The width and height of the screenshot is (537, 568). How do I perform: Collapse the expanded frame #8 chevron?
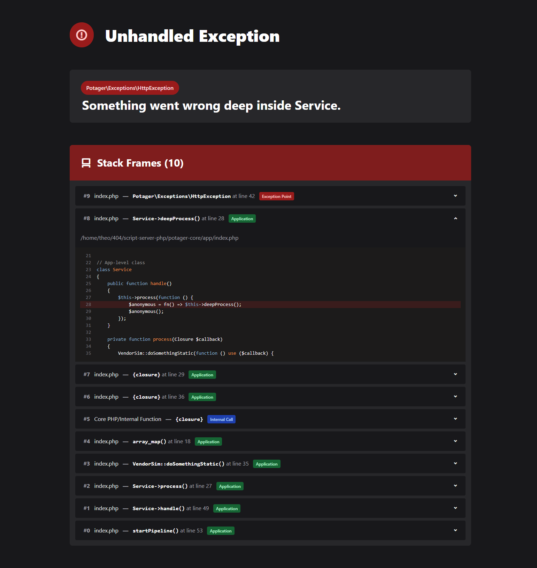point(455,218)
